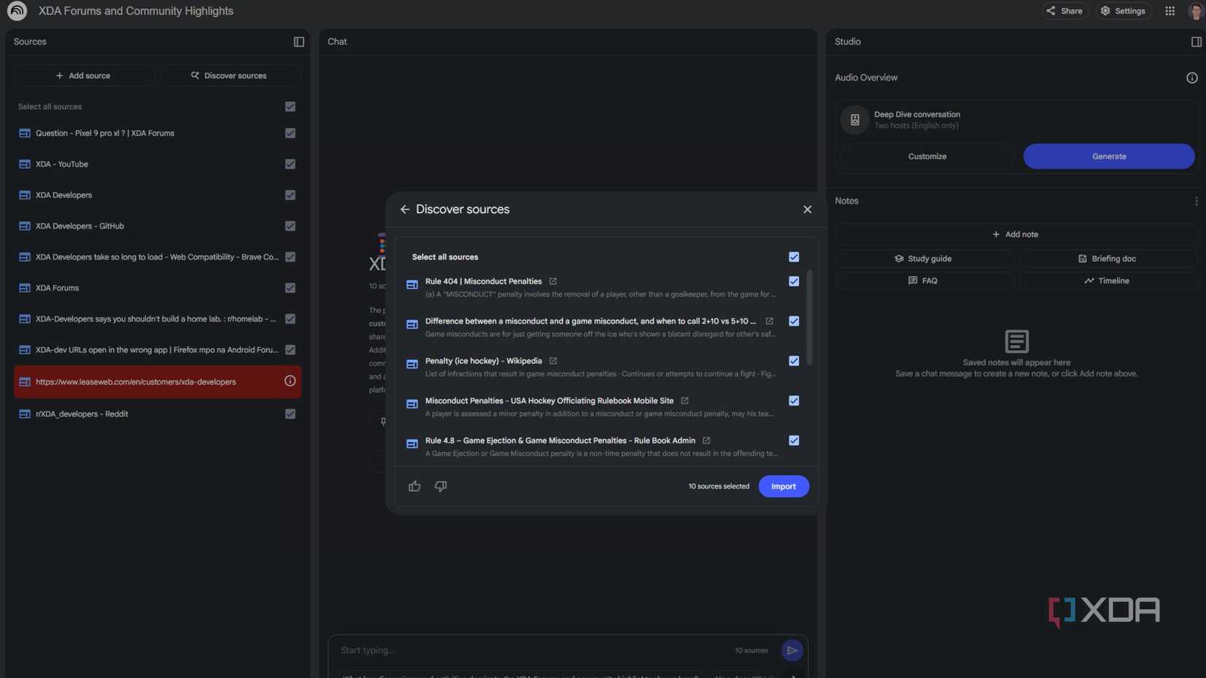This screenshot has width=1206, height=678.
Task: Uncheck Rule 404 Misconduct Penalties source
Action: [x=794, y=281]
